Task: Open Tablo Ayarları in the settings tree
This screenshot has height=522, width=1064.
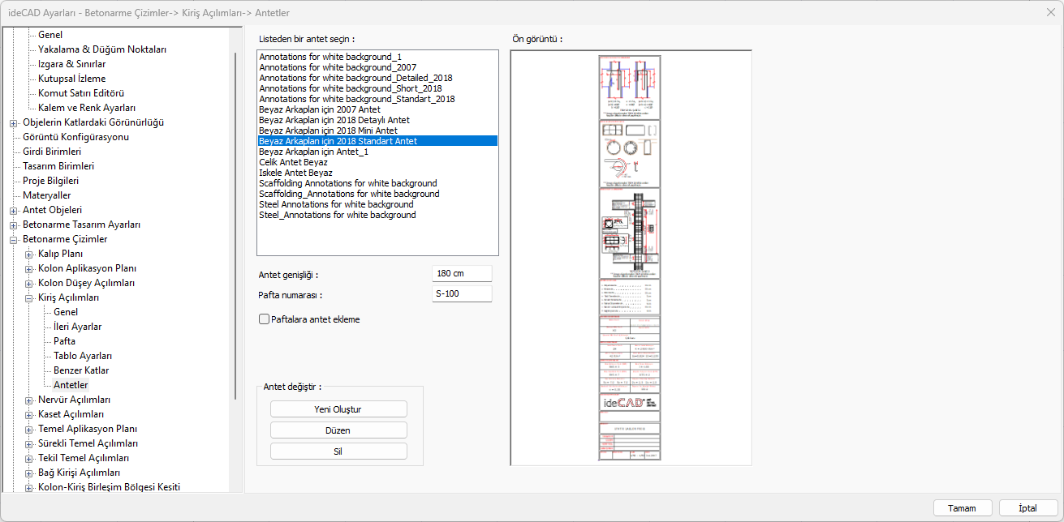Action: coord(83,356)
